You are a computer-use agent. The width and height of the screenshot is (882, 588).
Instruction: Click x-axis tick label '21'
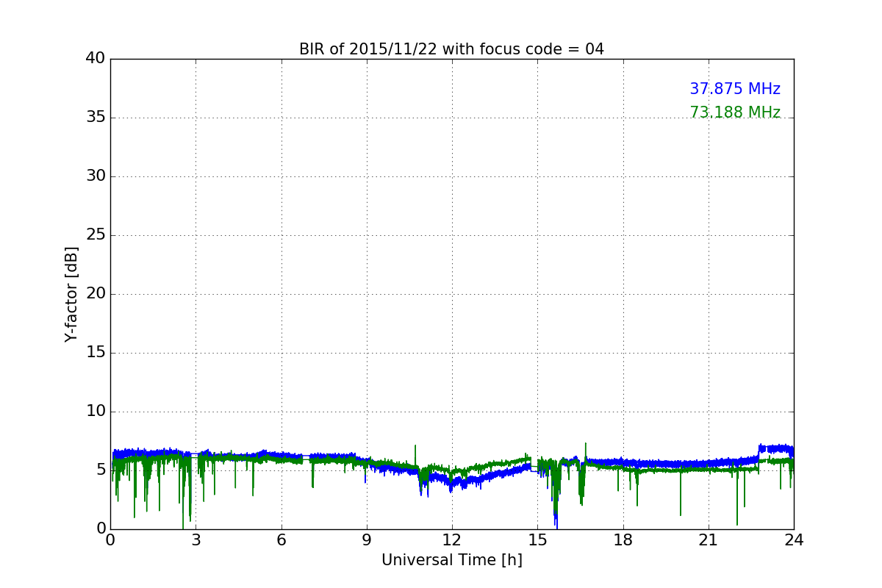[x=709, y=540]
